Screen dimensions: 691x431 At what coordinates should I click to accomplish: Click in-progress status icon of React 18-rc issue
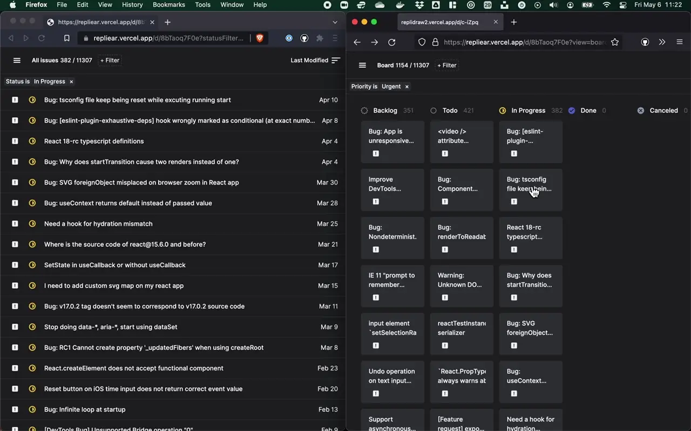point(32,141)
